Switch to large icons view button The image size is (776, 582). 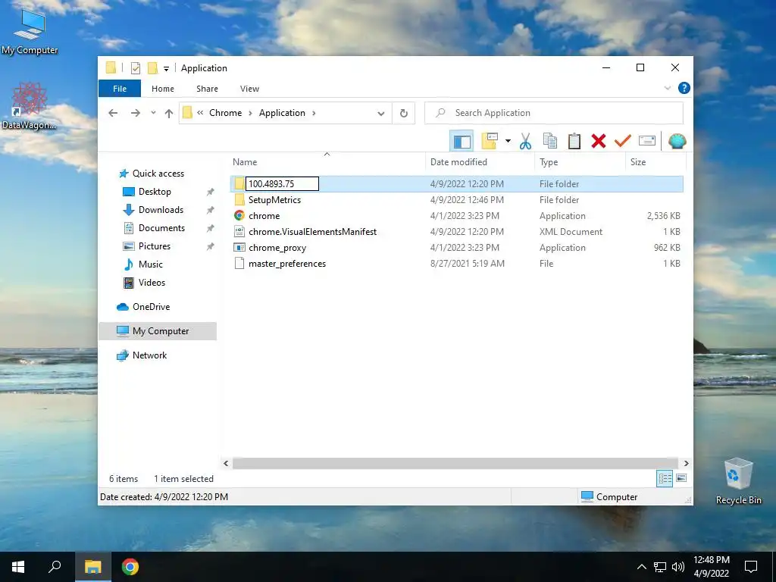(681, 478)
